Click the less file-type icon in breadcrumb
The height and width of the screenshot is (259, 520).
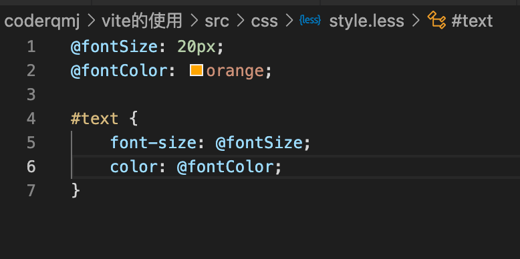point(310,21)
